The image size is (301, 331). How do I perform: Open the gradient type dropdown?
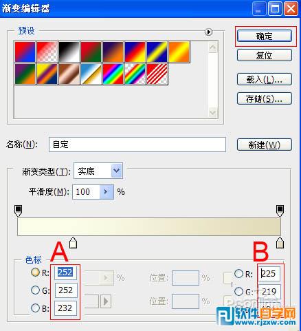(117, 171)
